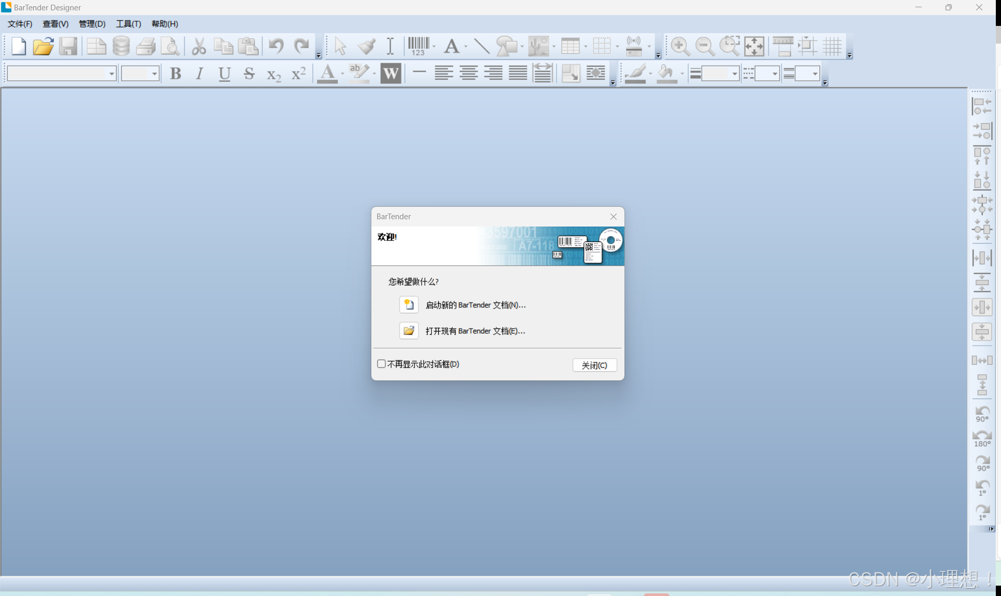Click 启动新的 BarTender 文档(N) option
The image size is (1001, 596).
click(x=475, y=305)
